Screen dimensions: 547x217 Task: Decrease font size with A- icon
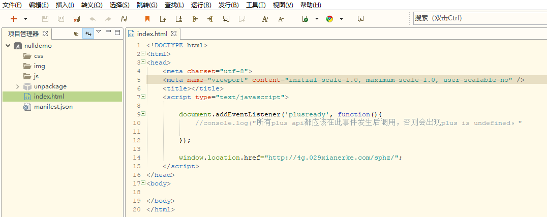point(281,19)
